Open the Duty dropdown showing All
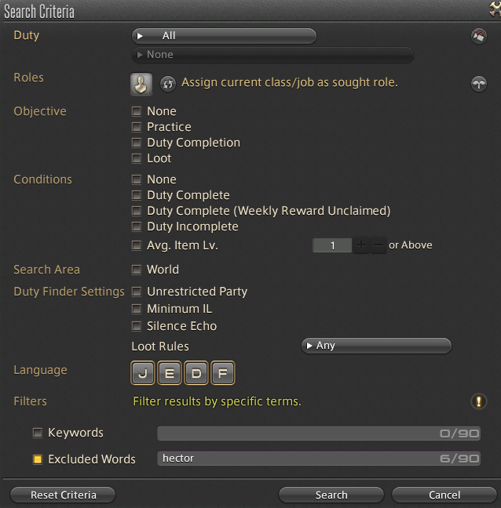 [224, 36]
